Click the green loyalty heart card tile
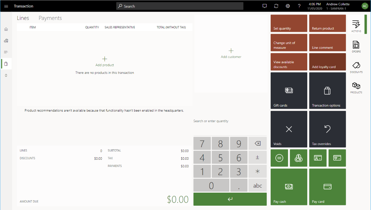 click(337, 158)
